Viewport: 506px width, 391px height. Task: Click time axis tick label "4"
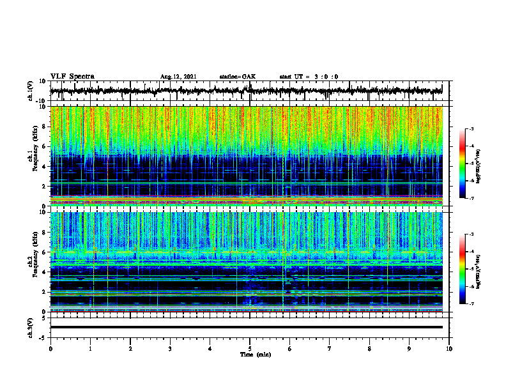(210, 349)
